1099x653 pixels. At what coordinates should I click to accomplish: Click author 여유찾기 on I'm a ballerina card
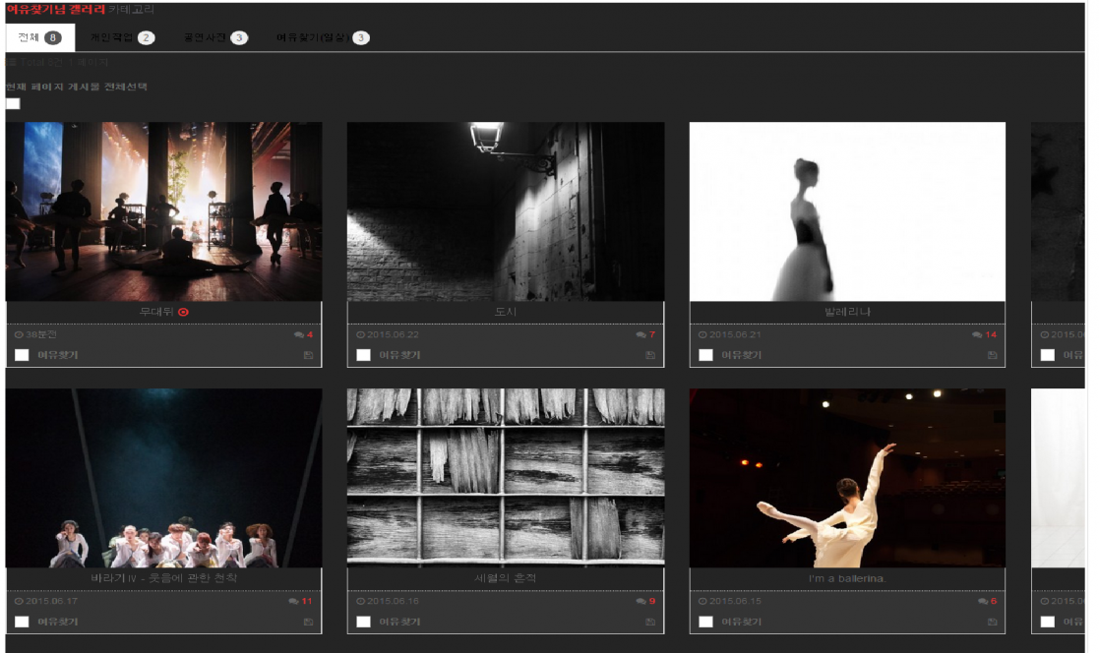click(x=742, y=622)
